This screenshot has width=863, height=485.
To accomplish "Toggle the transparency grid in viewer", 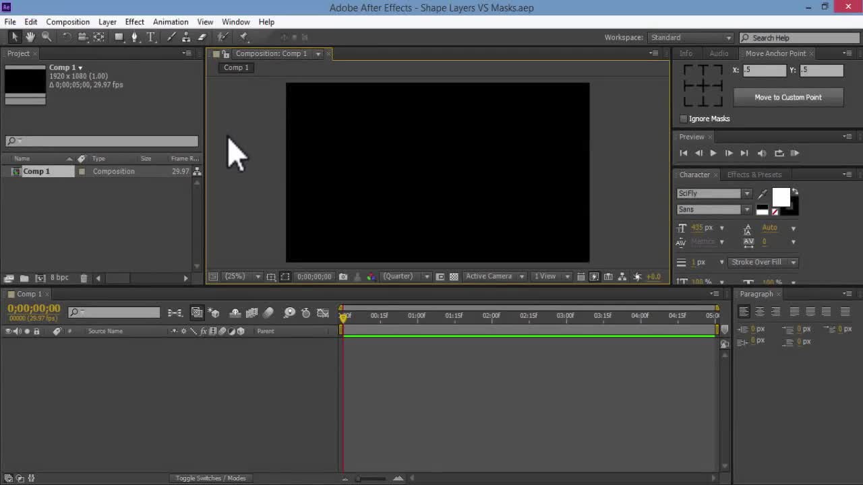I will click(x=454, y=276).
